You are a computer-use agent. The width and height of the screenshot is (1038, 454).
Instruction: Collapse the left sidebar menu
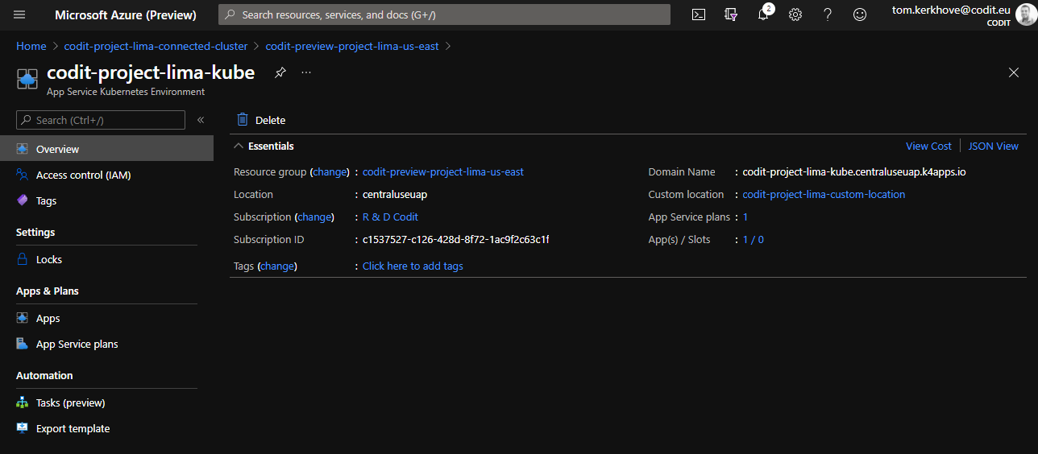[x=201, y=120]
